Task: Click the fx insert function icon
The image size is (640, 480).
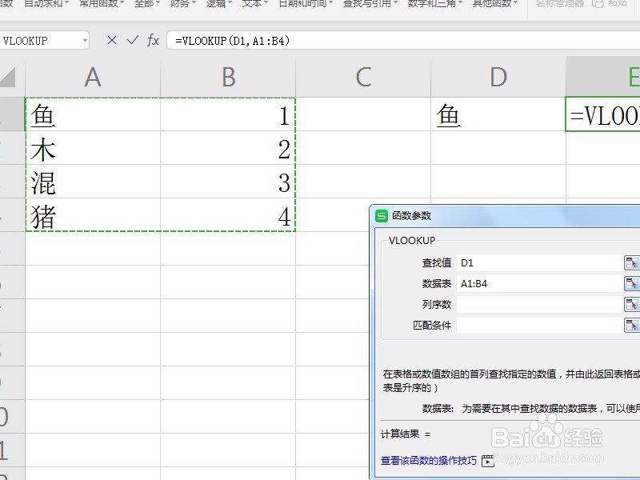Action: pyautogui.click(x=152, y=39)
